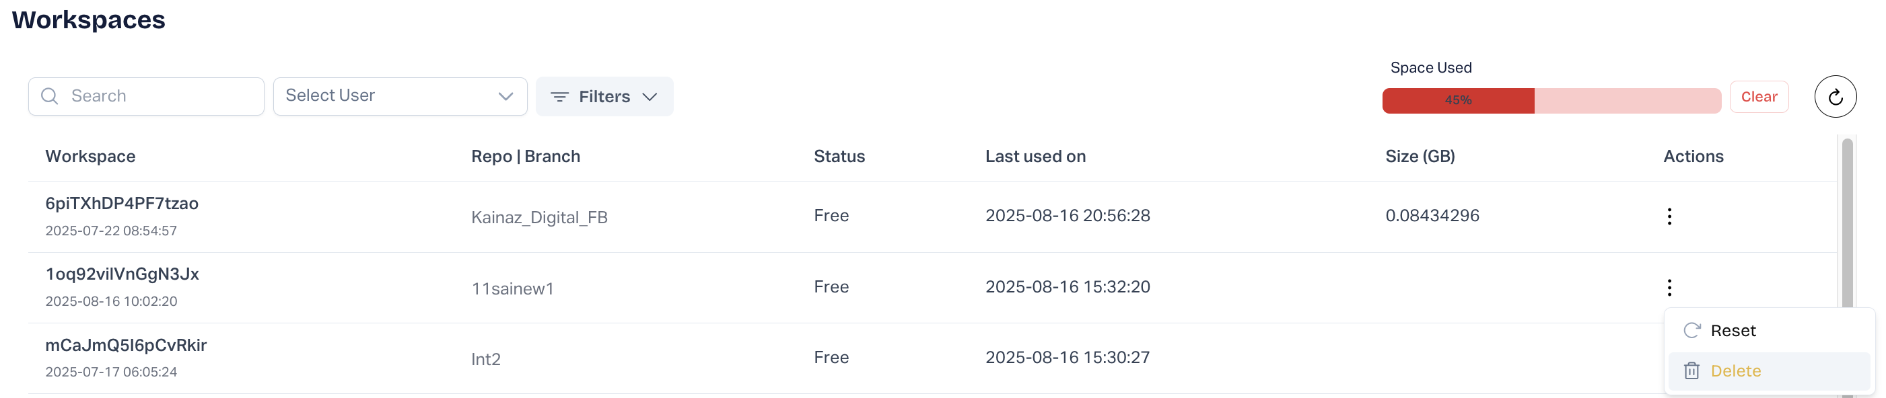Focus the Search input field
Screen dimensions: 1886x398
coord(161,97)
